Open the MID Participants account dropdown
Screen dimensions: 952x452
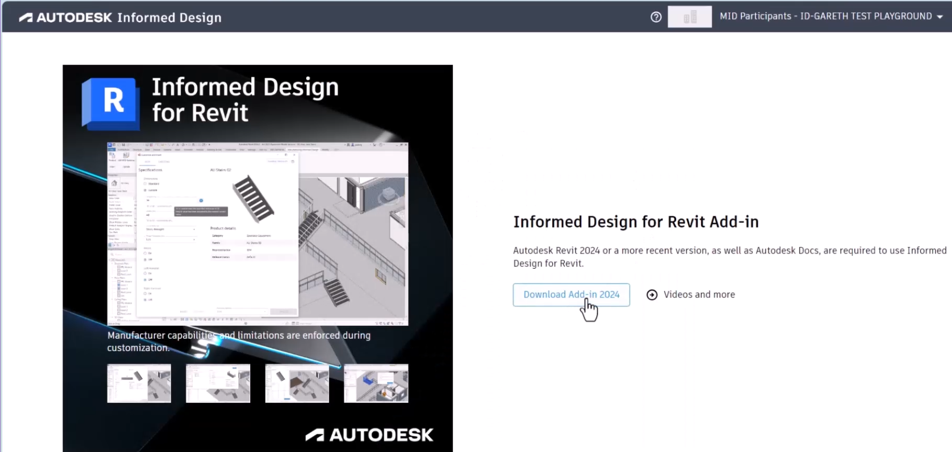point(831,16)
